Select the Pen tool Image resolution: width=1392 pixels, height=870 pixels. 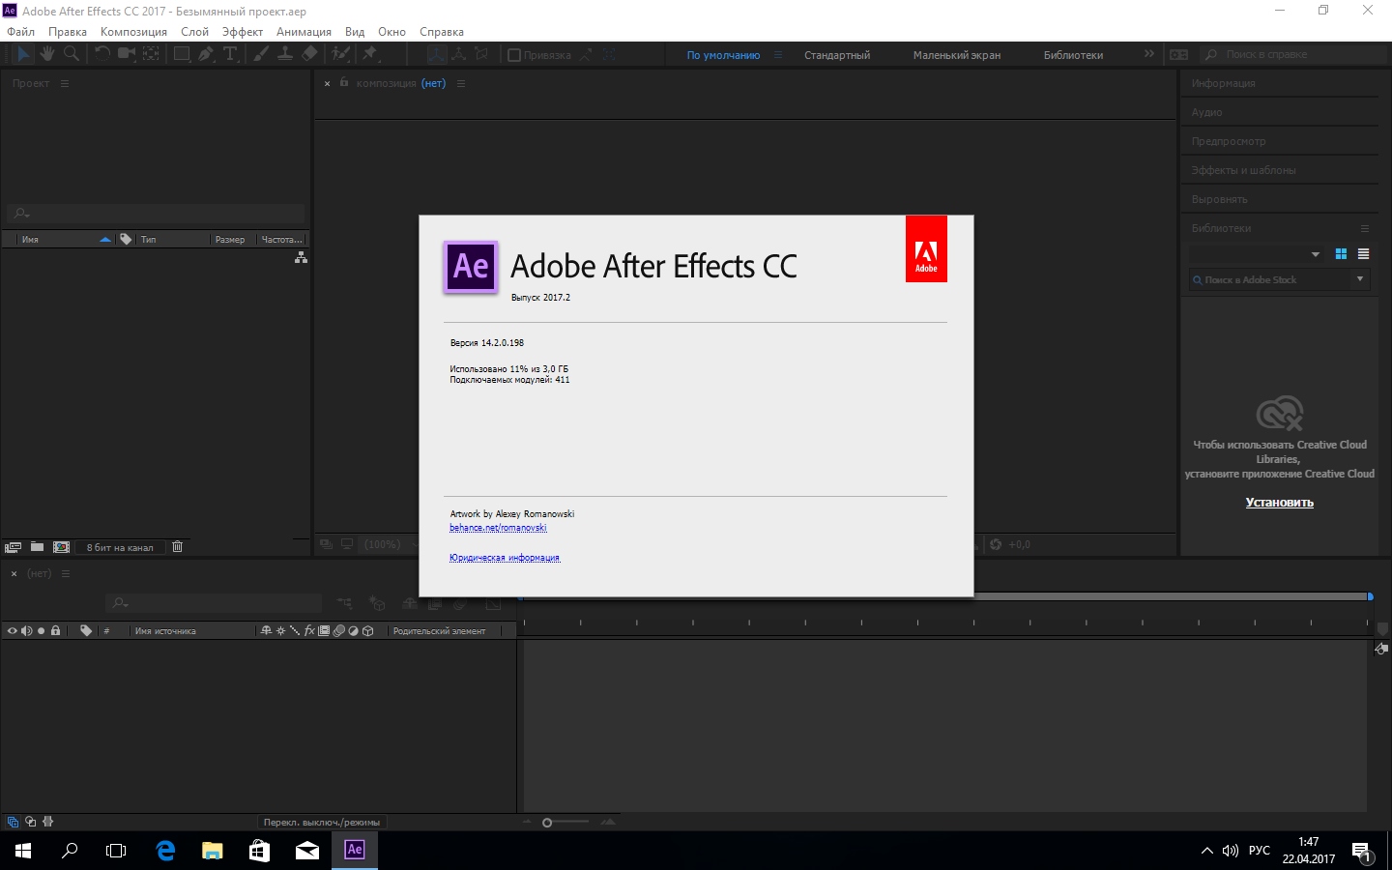pos(206,54)
